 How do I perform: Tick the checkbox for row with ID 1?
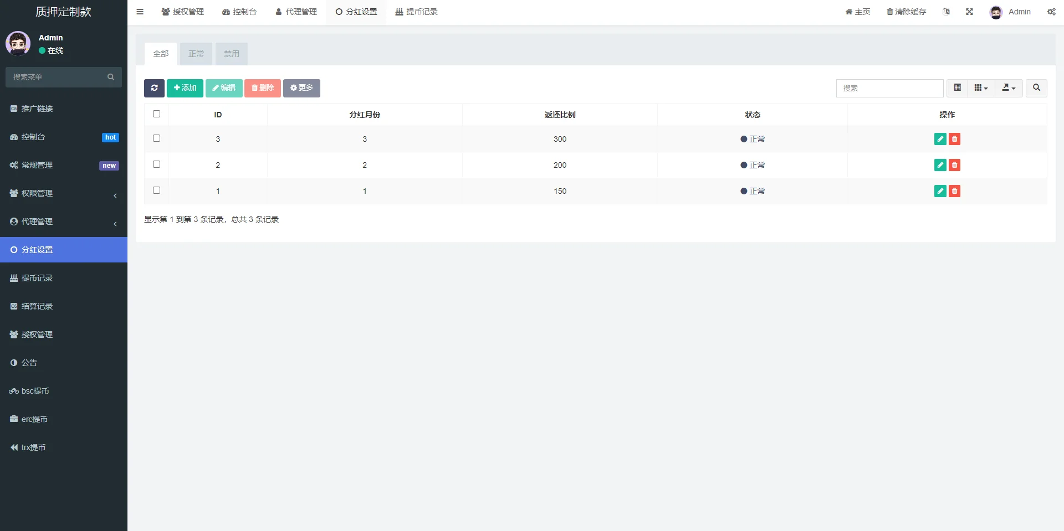tap(156, 190)
